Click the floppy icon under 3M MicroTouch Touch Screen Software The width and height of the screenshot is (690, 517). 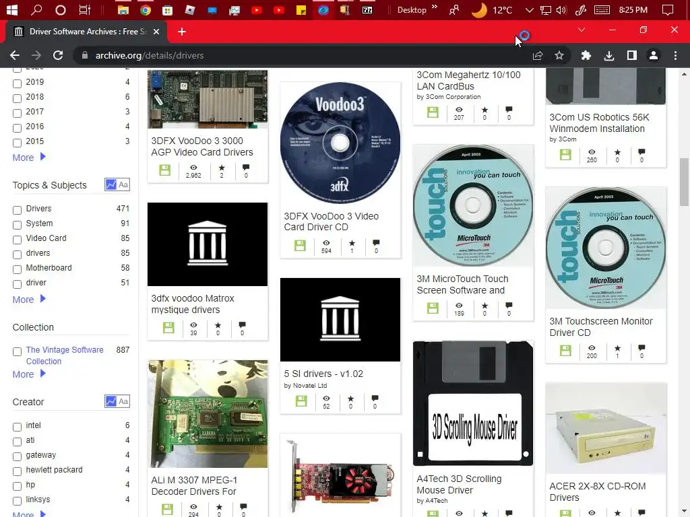pyautogui.click(x=433, y=308)
